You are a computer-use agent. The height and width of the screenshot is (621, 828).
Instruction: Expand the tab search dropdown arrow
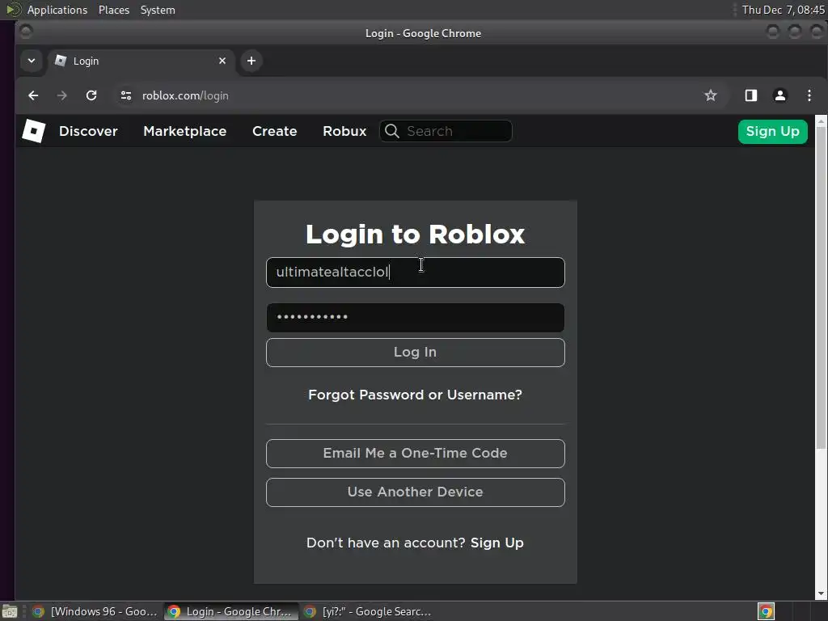coord(32,61)
